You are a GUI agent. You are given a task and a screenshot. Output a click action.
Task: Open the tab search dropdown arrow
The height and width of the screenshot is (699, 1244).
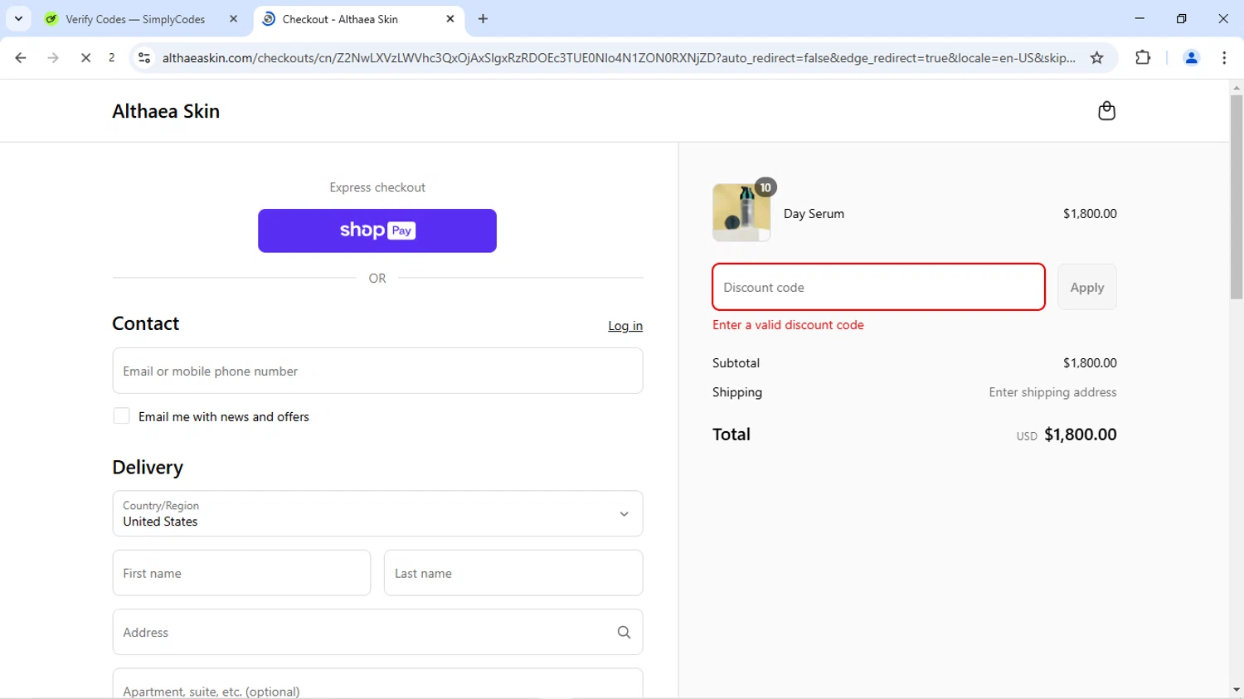pos(18,18)
